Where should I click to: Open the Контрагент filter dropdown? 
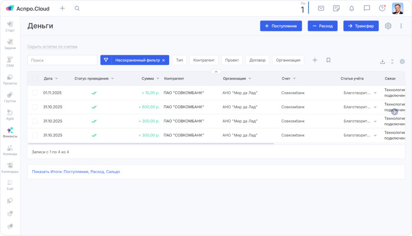click(204, 60)
